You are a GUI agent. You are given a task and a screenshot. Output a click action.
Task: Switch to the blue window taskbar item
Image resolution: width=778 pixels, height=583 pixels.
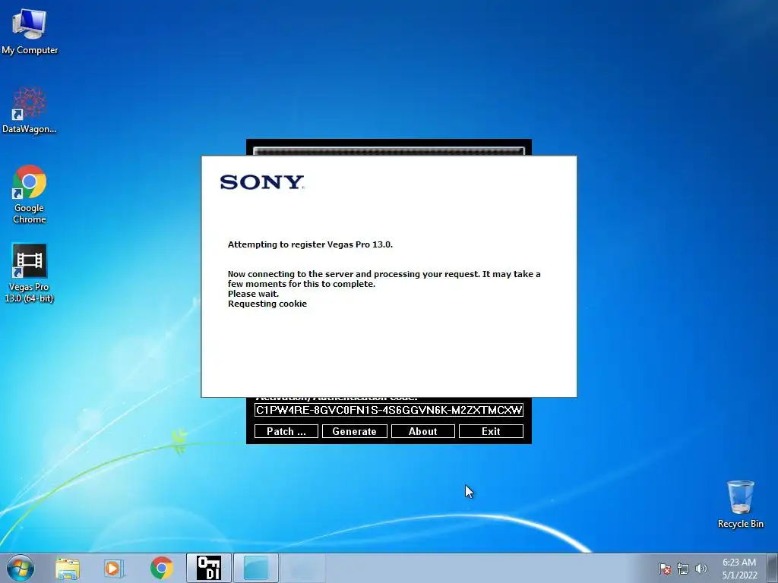point(256,568)
